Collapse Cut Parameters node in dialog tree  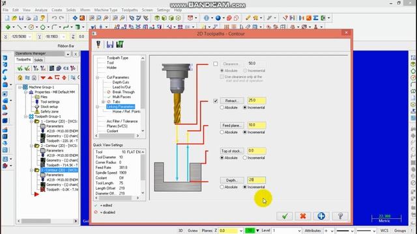[97, 77]
